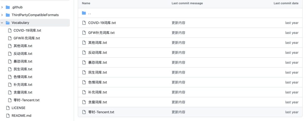Image resolution: width=306 pixels, height=121 pixels.
Task: Click the open Vocabulary folder icon
Action: pos(8,23)
